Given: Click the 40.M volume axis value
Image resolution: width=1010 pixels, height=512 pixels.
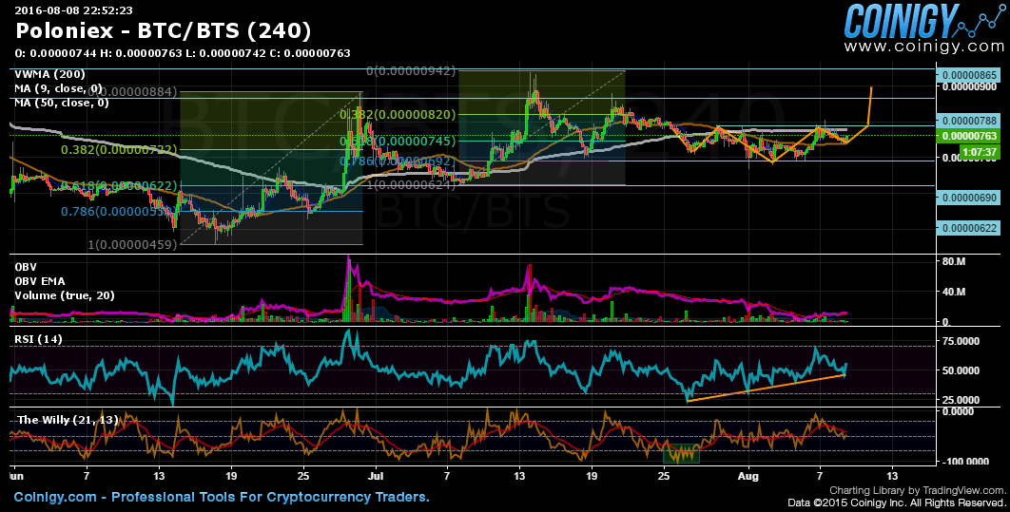Looking at the screenshot, I should 953,292.
